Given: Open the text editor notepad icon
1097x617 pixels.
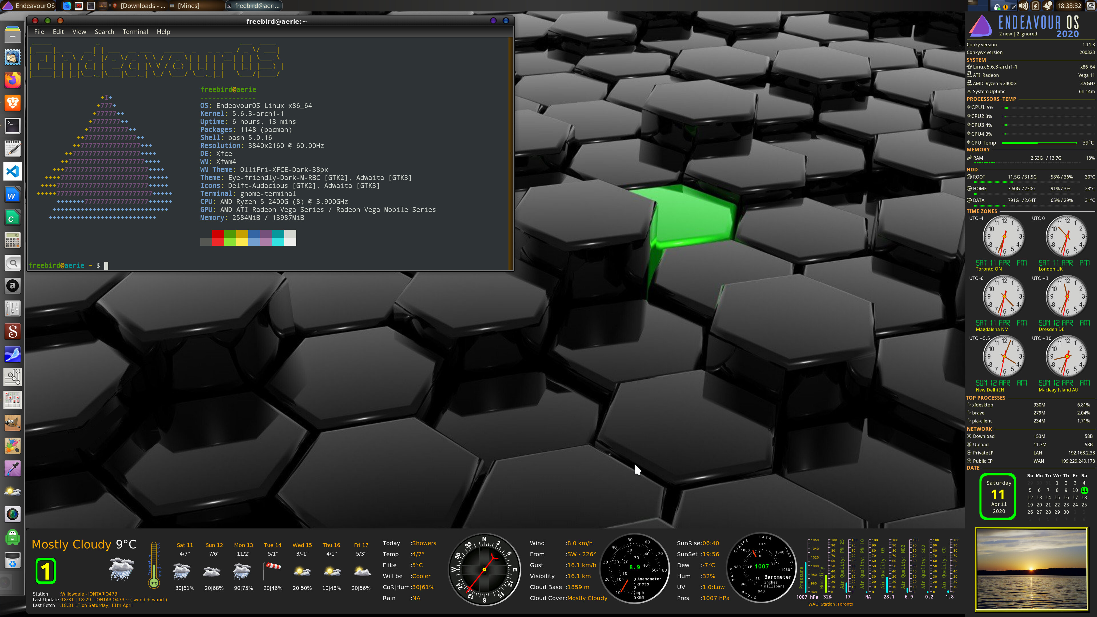Looking at the screenshot, I should [12, 149].
